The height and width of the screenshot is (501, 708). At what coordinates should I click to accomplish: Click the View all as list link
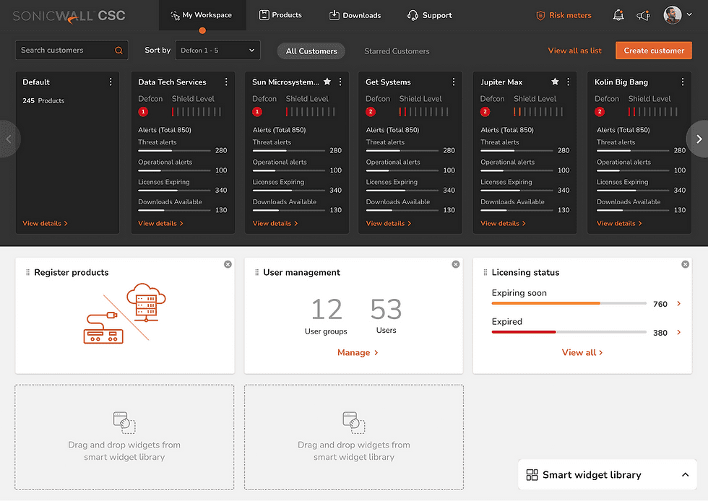pos(574,51)
